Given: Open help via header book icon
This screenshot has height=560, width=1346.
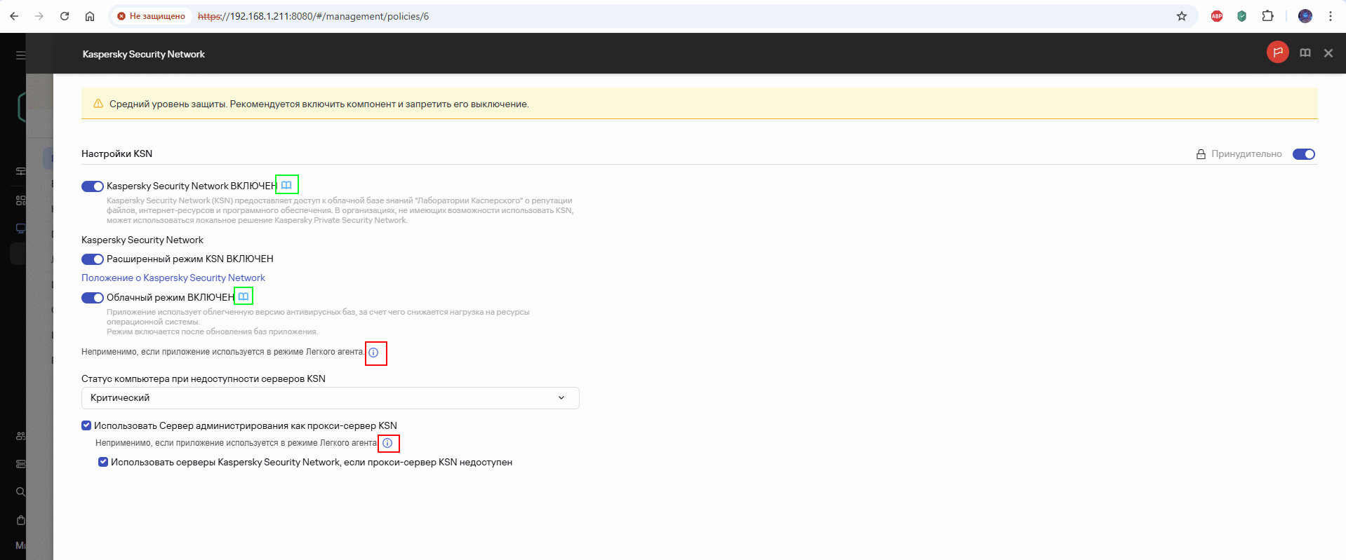Looking at the screenshot, I should click(x=1305, y=53).
